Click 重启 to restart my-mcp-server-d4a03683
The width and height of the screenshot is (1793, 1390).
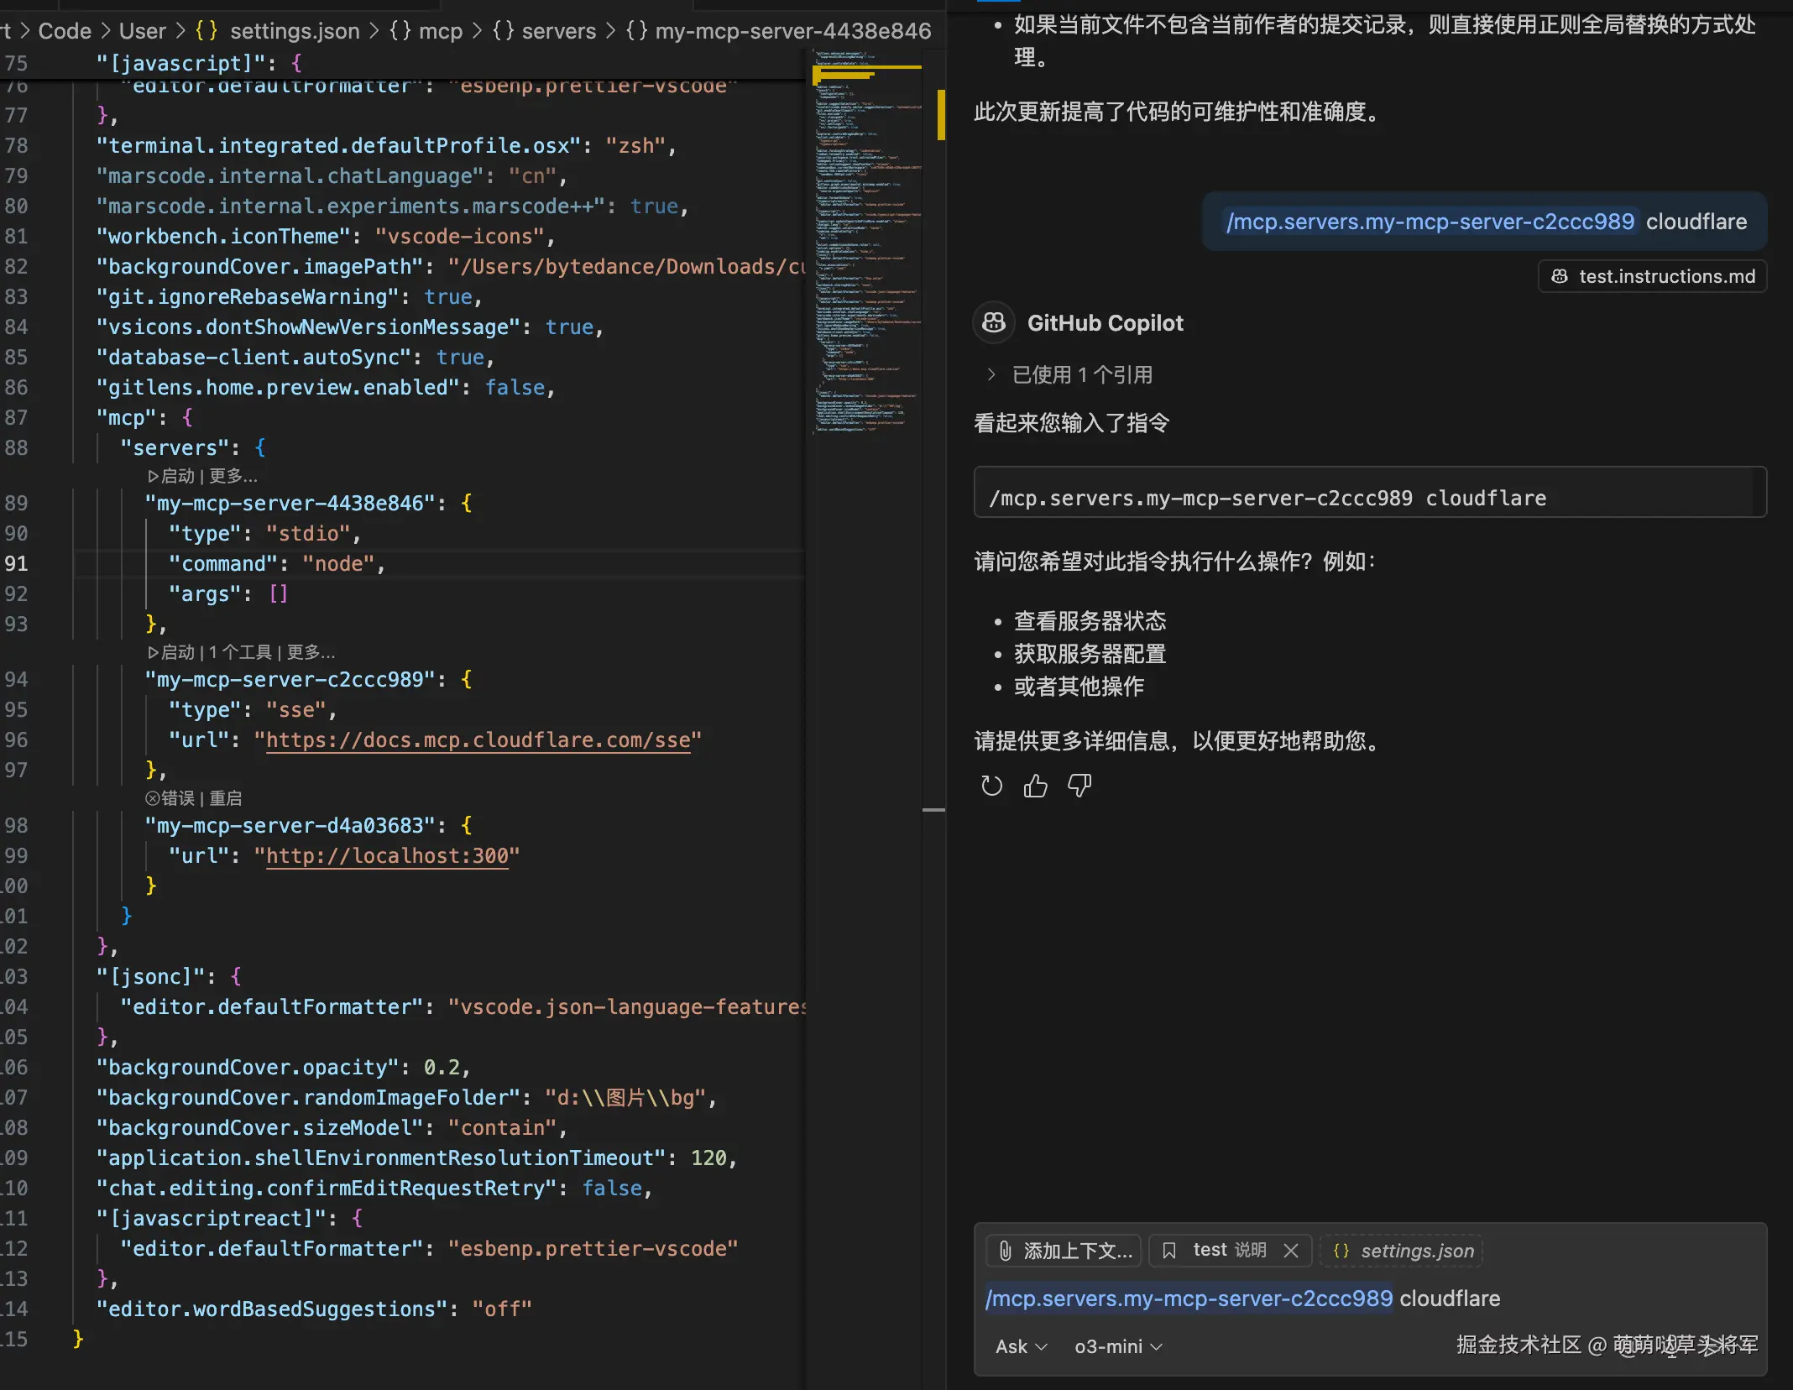(225, 798)
